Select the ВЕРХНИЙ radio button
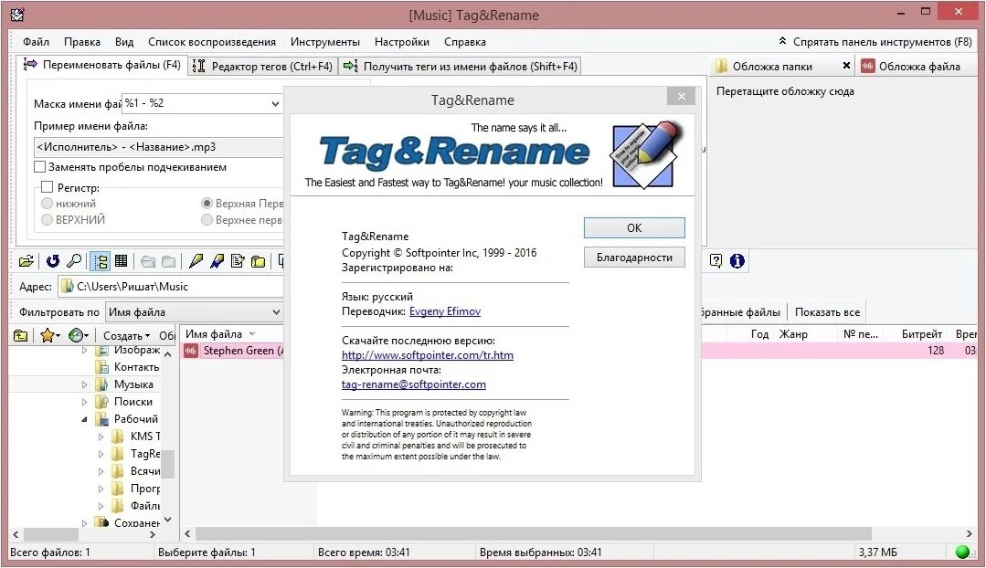Viewport: 986px width, 568px height. pos(47,220)
